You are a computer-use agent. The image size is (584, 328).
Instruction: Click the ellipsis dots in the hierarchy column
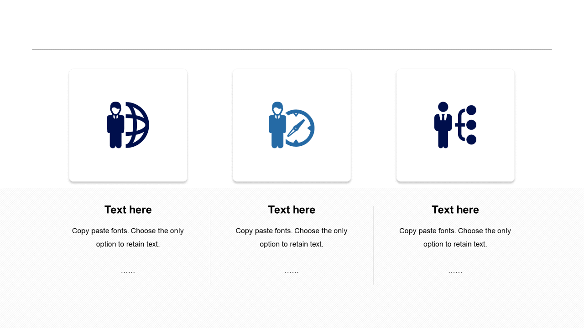455,272
